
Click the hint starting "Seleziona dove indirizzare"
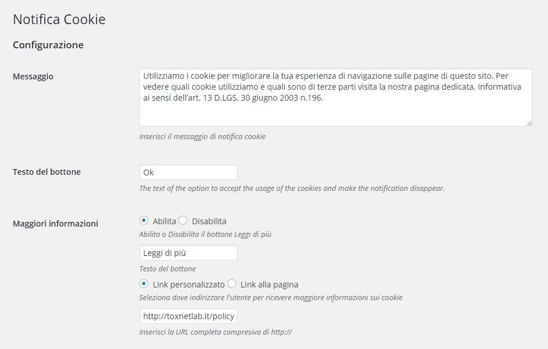(x=270, y=298)
